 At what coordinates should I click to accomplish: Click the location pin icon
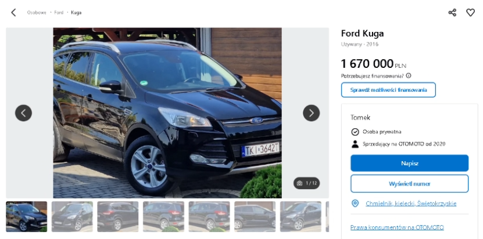click(355, 203)
